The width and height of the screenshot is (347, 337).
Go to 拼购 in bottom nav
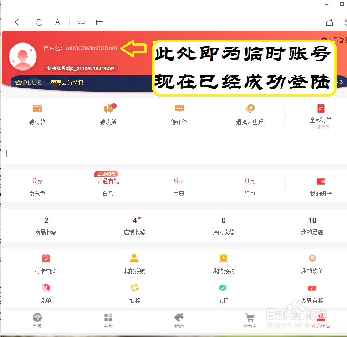tap(179, 321)
